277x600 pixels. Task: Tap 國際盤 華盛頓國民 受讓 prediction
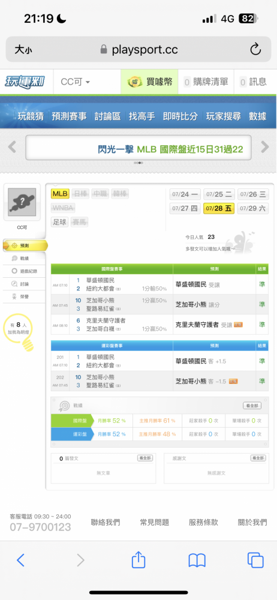(197, 284)
